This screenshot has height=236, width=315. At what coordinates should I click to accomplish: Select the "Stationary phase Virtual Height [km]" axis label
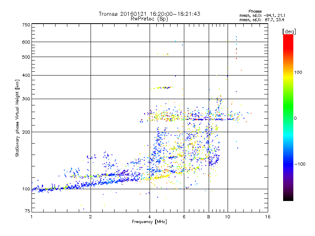click(x=17, y=118)
